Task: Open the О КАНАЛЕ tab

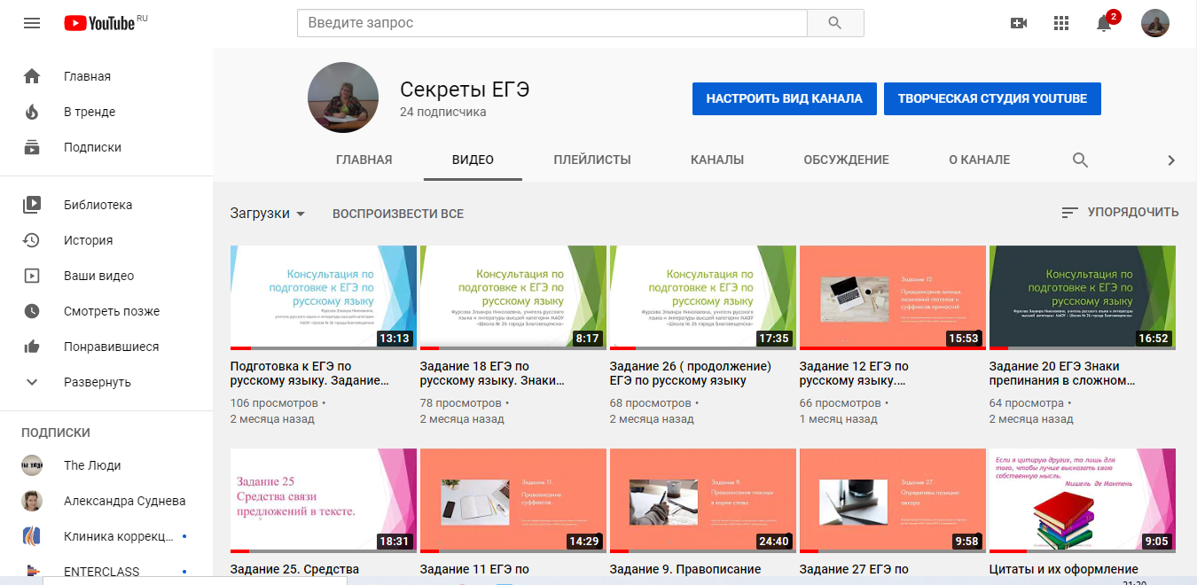Action: (979, 160)
